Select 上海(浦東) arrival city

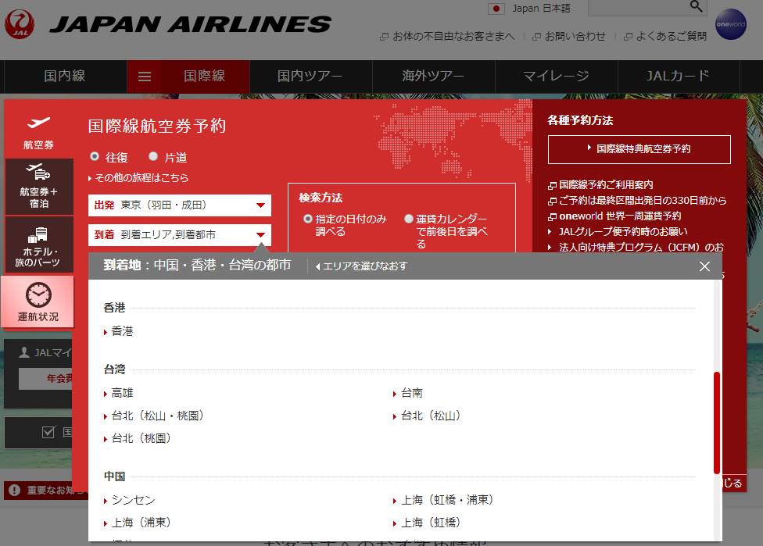[138, 523]
